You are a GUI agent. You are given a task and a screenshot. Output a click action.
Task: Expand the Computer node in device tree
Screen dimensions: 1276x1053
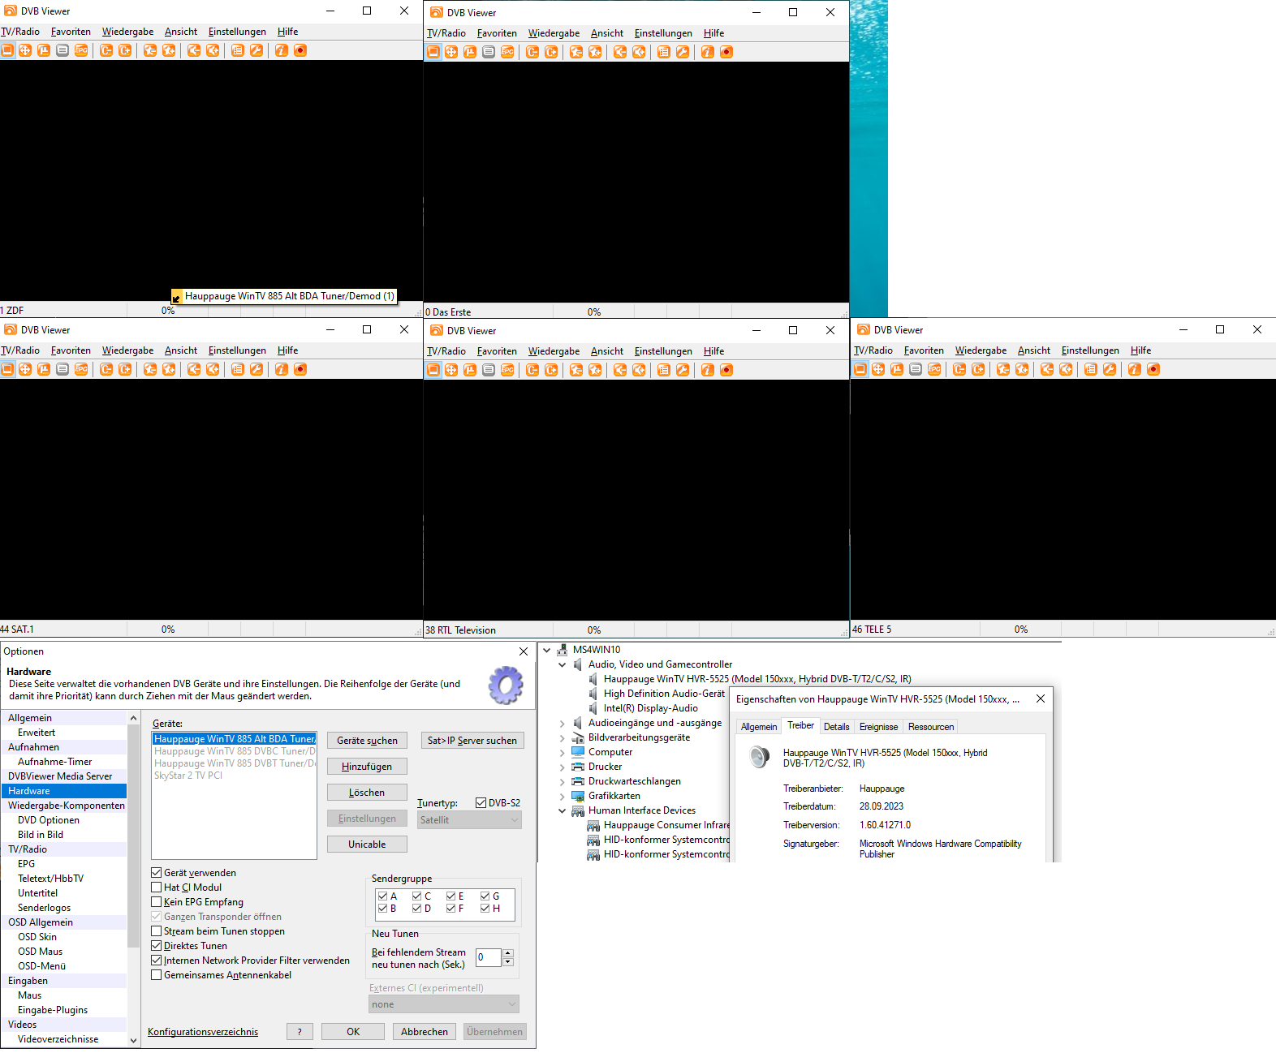pyautogui.click(x=562, y=752)
